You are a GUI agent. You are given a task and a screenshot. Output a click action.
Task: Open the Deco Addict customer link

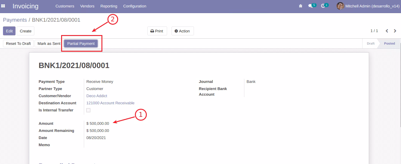coord(97,96)
